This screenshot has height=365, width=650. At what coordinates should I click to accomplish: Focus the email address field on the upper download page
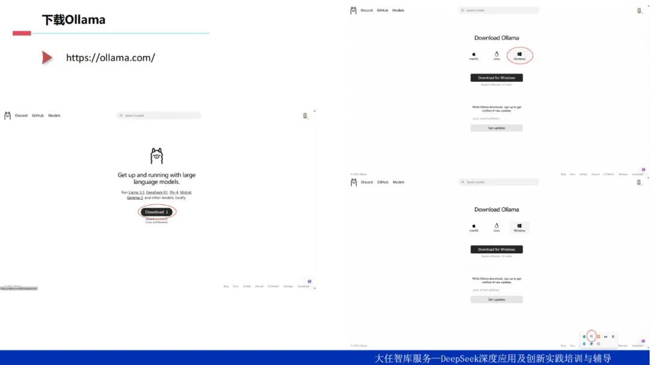click(x=497, y=119)
